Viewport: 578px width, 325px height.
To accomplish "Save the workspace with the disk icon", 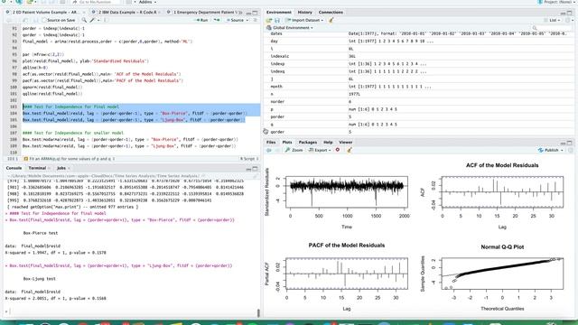I will pyautogui.click(x=277, y=20).
